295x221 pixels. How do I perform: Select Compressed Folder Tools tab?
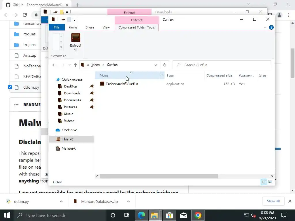137,27
